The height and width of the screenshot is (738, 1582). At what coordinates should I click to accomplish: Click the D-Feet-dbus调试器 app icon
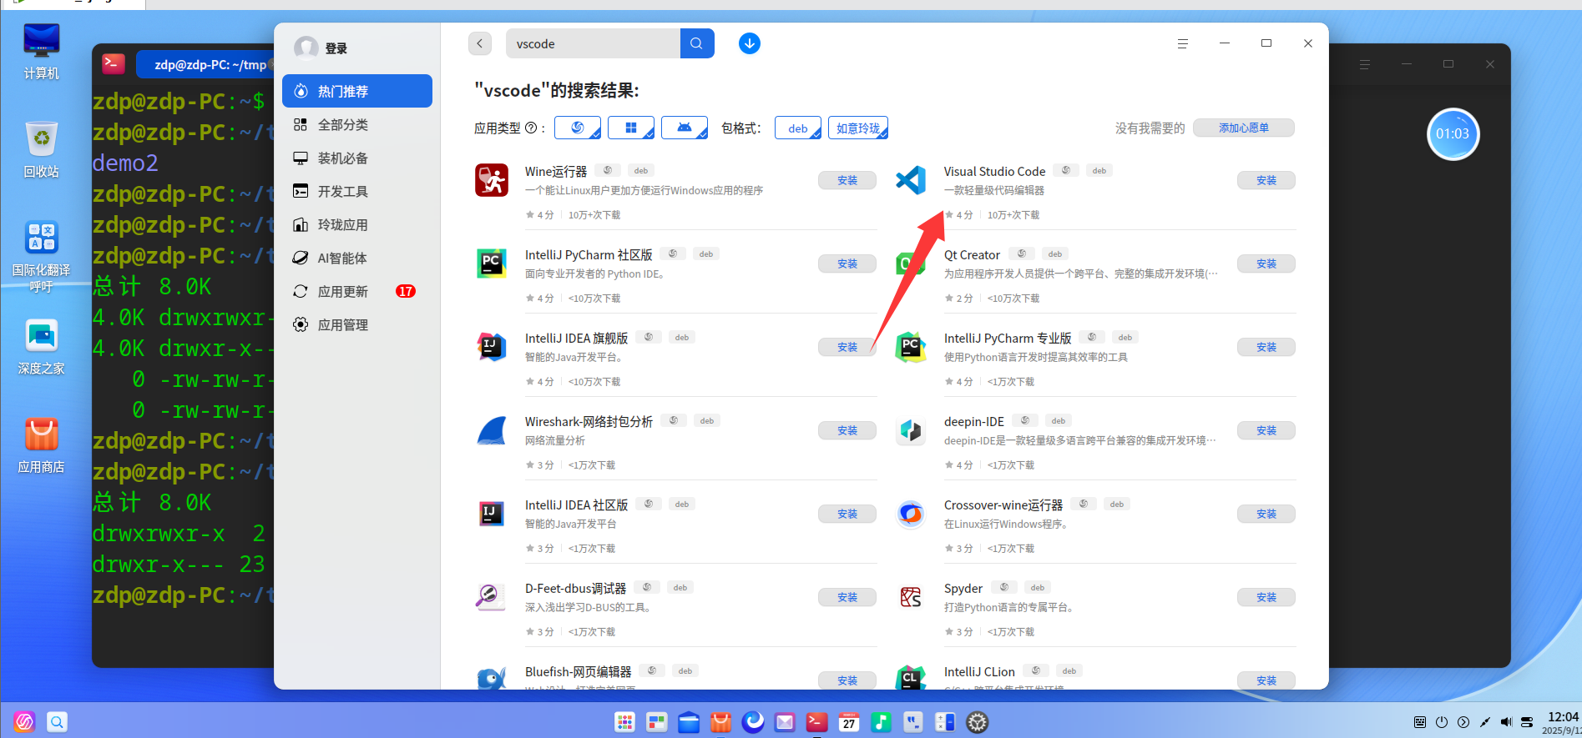[x=492, y=597]
